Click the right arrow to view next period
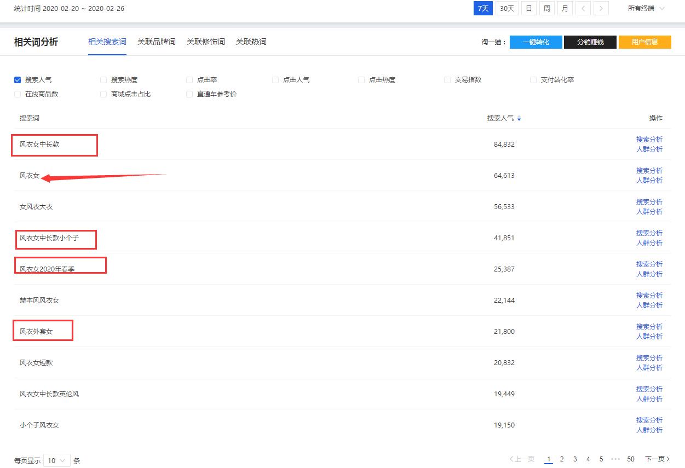The width and height of the screenshot is (685, 468). click(601, 8)
